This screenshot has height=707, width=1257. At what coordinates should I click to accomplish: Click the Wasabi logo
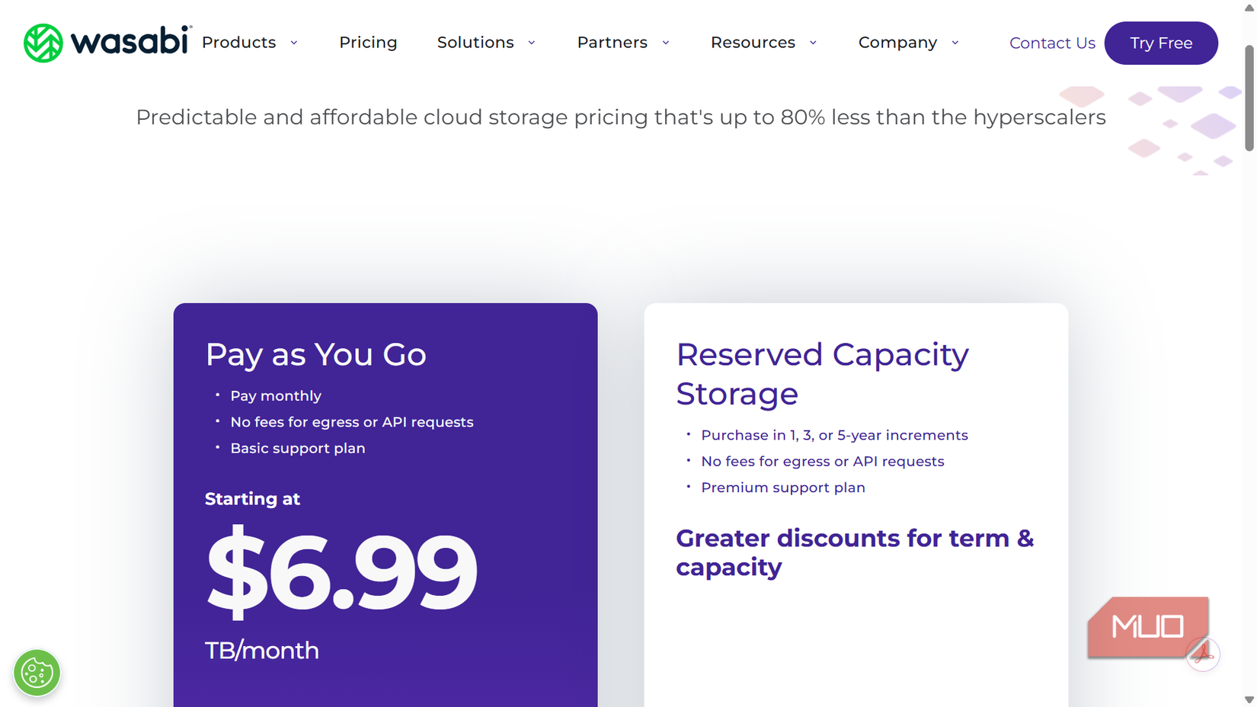click(107, 43)
